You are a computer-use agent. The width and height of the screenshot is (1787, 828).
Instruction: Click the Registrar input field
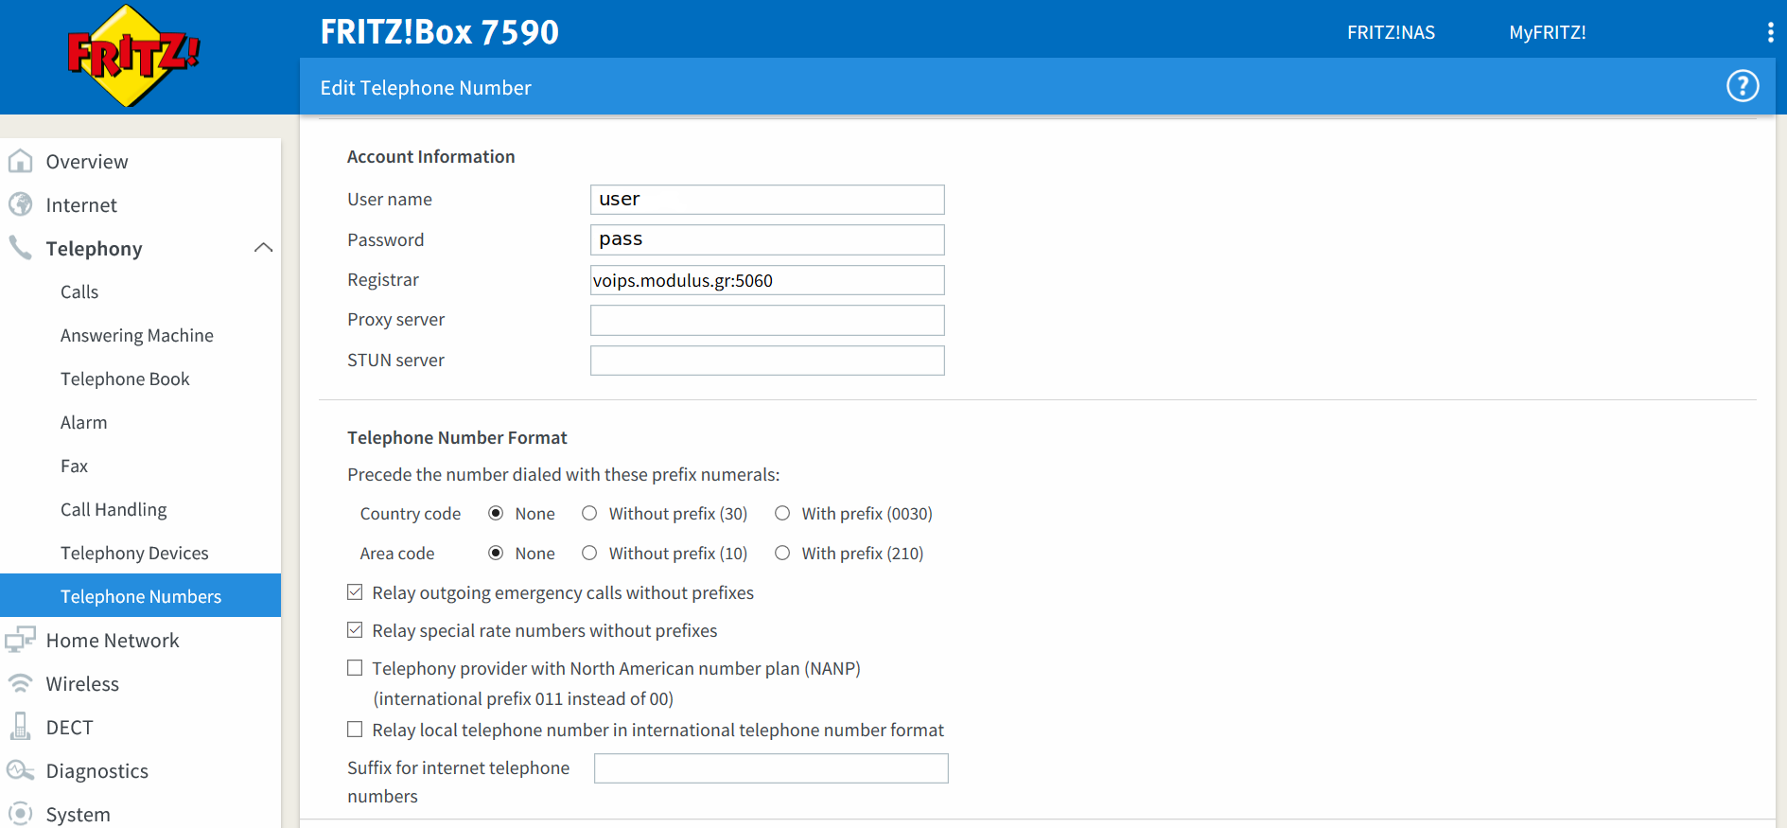click(767, 280)
